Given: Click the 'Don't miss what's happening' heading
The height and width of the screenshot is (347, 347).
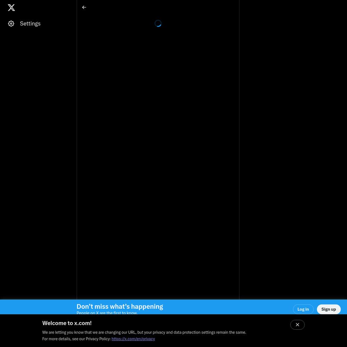Looking at the screenshot, I should (x=120, y=306).
